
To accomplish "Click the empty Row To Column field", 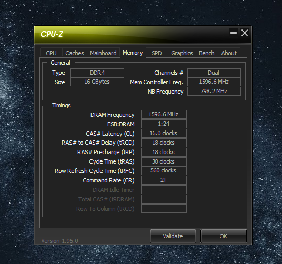I will click(164, 208).
